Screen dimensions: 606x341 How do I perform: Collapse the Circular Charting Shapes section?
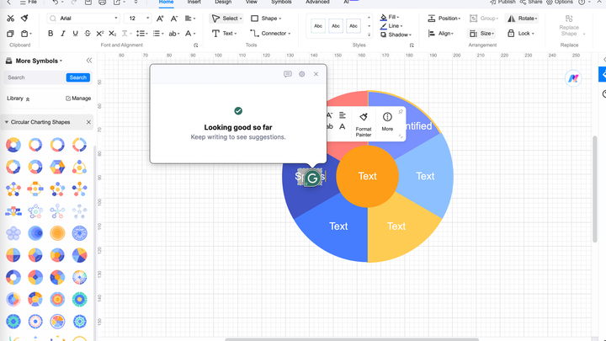(x=88, y=122)
